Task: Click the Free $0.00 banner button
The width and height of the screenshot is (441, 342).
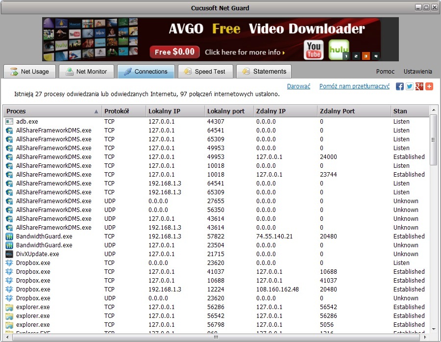Action: 174,52
